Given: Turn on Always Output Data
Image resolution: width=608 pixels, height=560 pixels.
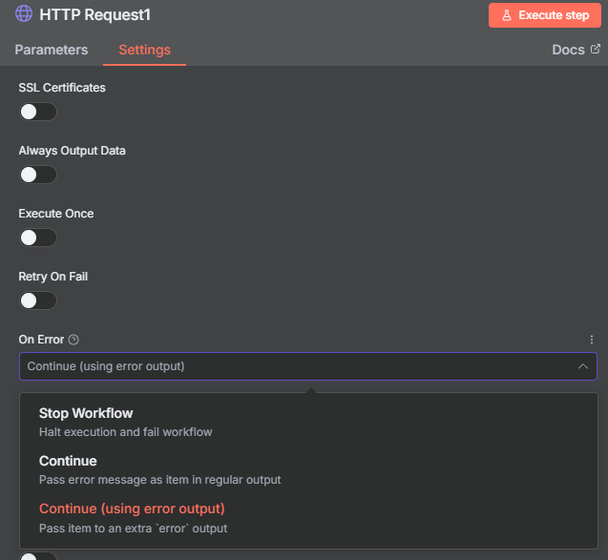Looking at the screenshot, I should (x=37, y=175).
